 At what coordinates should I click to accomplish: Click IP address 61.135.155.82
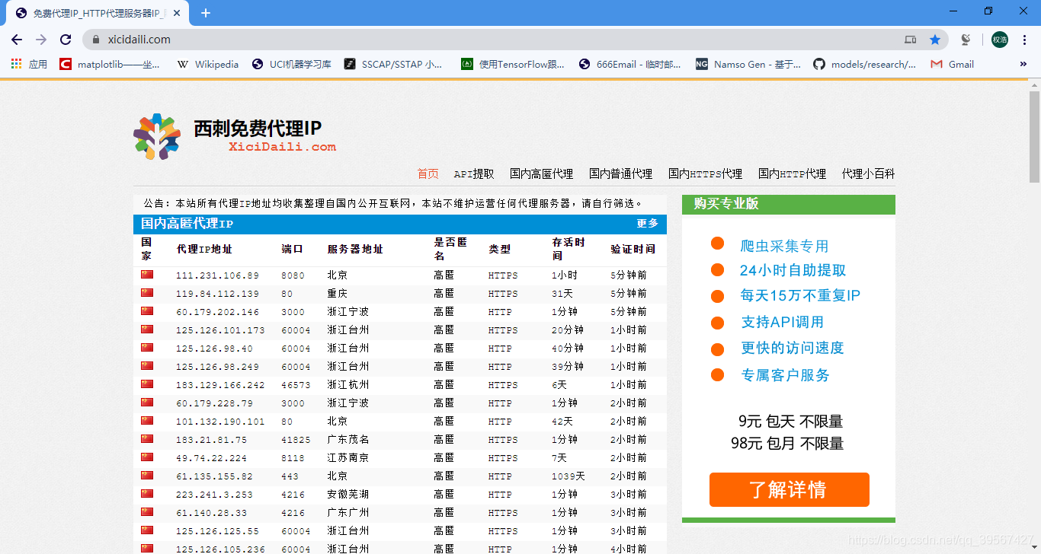(x=214, y=476)
